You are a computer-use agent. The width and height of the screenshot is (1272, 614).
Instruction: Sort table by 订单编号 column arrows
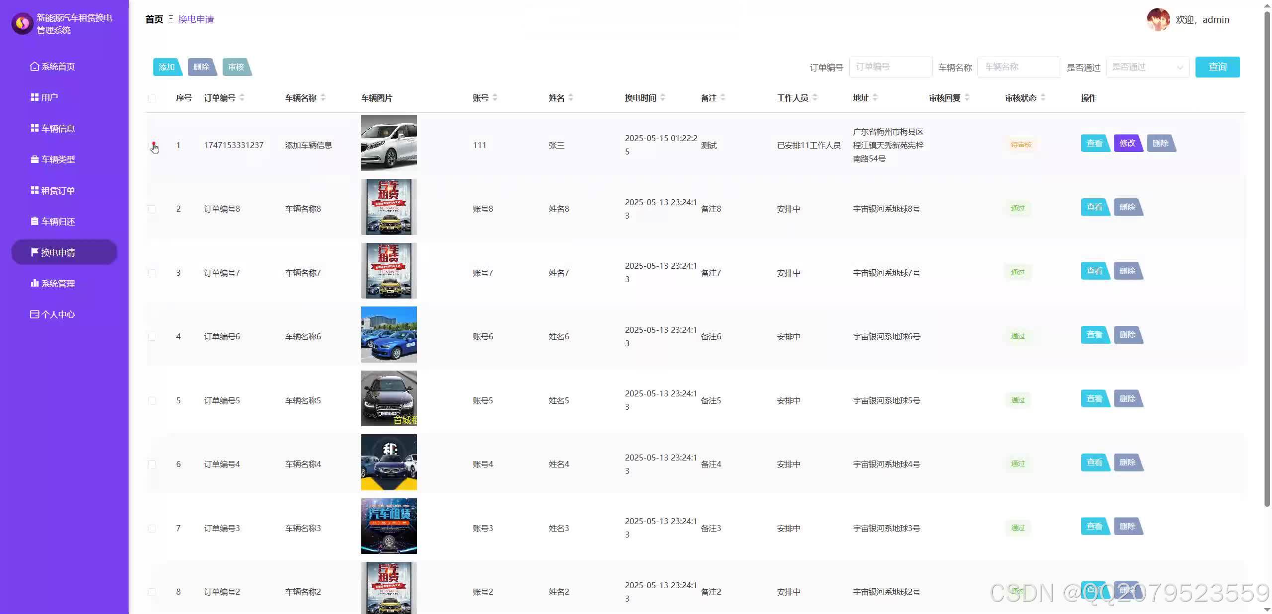[x=242, y=98]
